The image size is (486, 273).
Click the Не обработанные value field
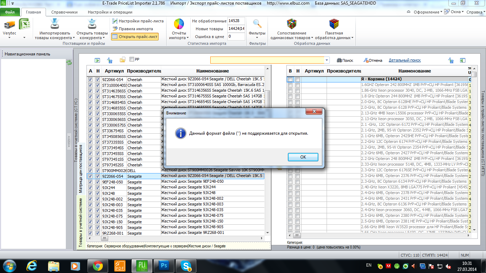click(236, 21)
